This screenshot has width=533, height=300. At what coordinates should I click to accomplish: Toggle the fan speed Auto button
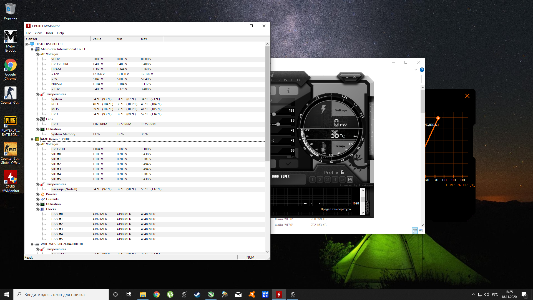coord(293,157)
